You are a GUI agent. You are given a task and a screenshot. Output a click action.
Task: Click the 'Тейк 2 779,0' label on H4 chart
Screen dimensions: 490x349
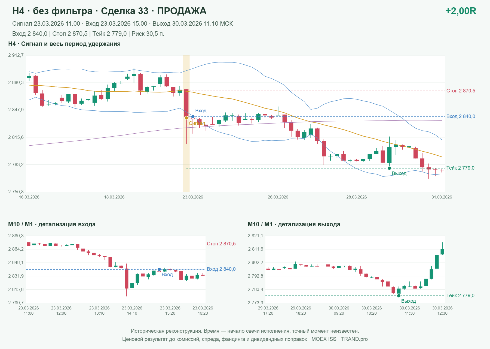coord(460,168)
